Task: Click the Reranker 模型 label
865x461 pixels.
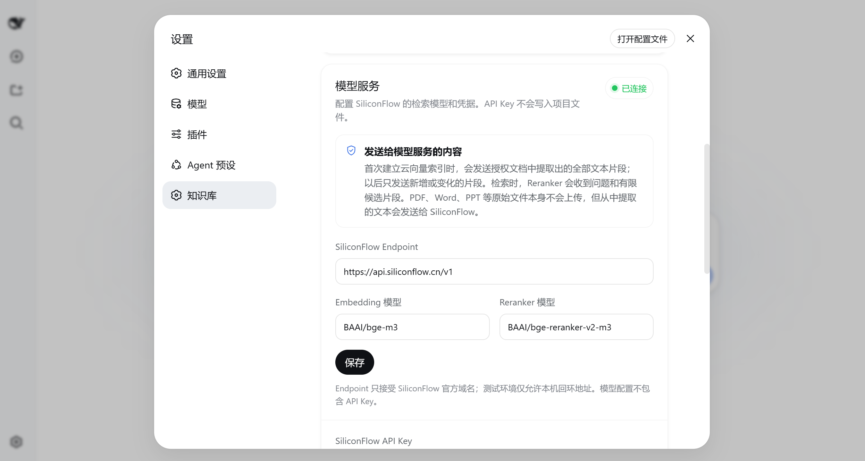Action: click(x=527, y=302)
